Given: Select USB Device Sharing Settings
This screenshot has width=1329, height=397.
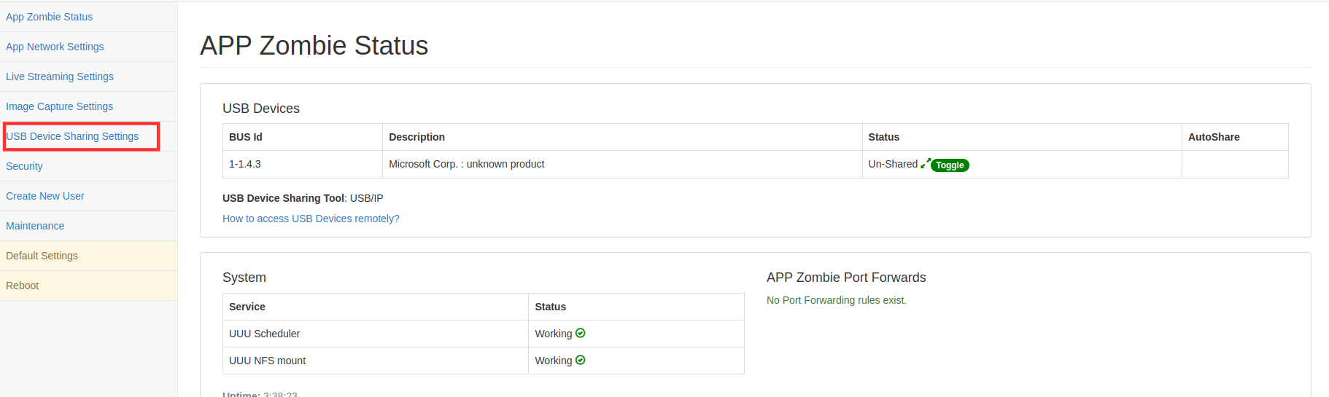Looking at the screenshot, I should tap(72, 136).
